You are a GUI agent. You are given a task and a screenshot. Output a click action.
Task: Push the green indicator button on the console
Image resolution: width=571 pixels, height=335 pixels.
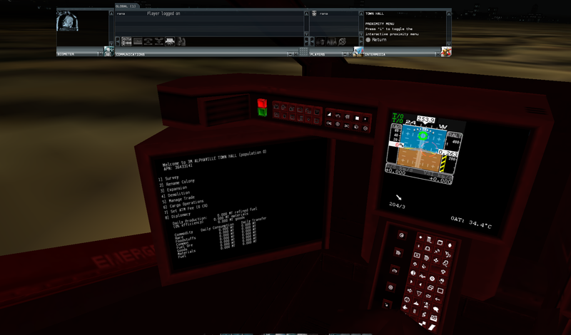[262, 112]
